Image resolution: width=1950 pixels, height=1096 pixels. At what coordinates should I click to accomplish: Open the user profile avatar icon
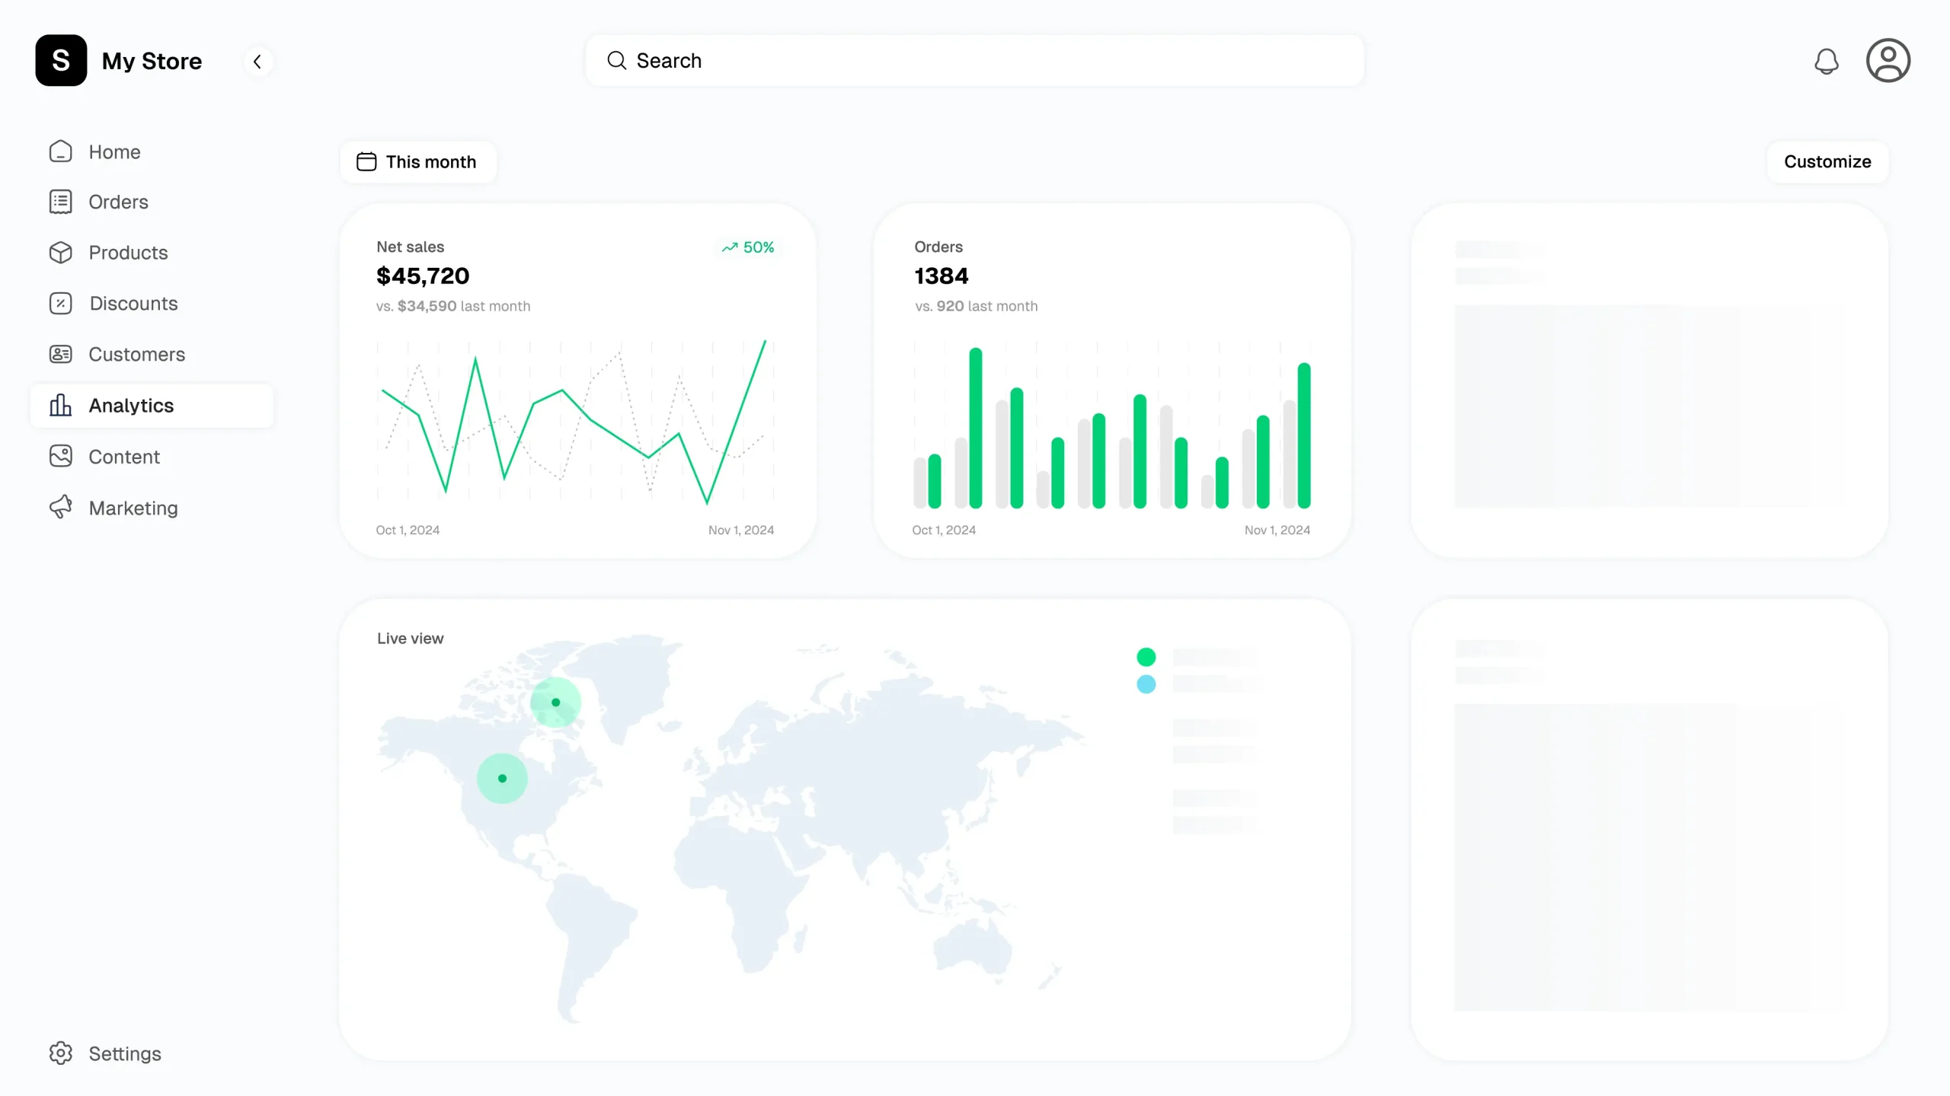click(1888, 61)
